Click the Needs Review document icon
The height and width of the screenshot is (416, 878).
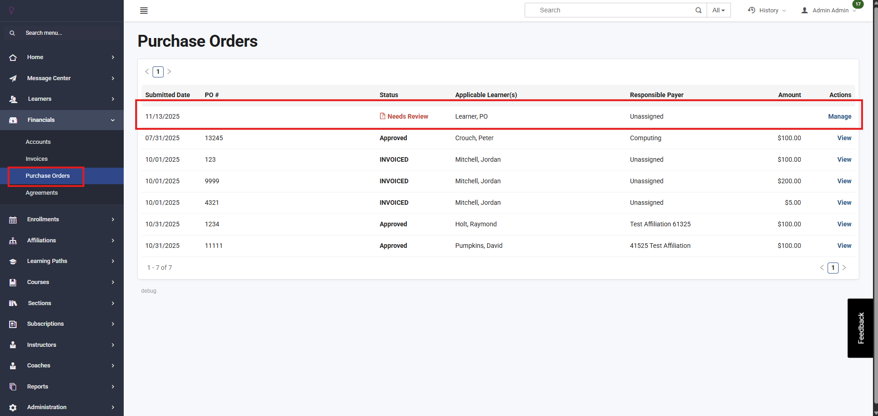(x=383, y=116)
